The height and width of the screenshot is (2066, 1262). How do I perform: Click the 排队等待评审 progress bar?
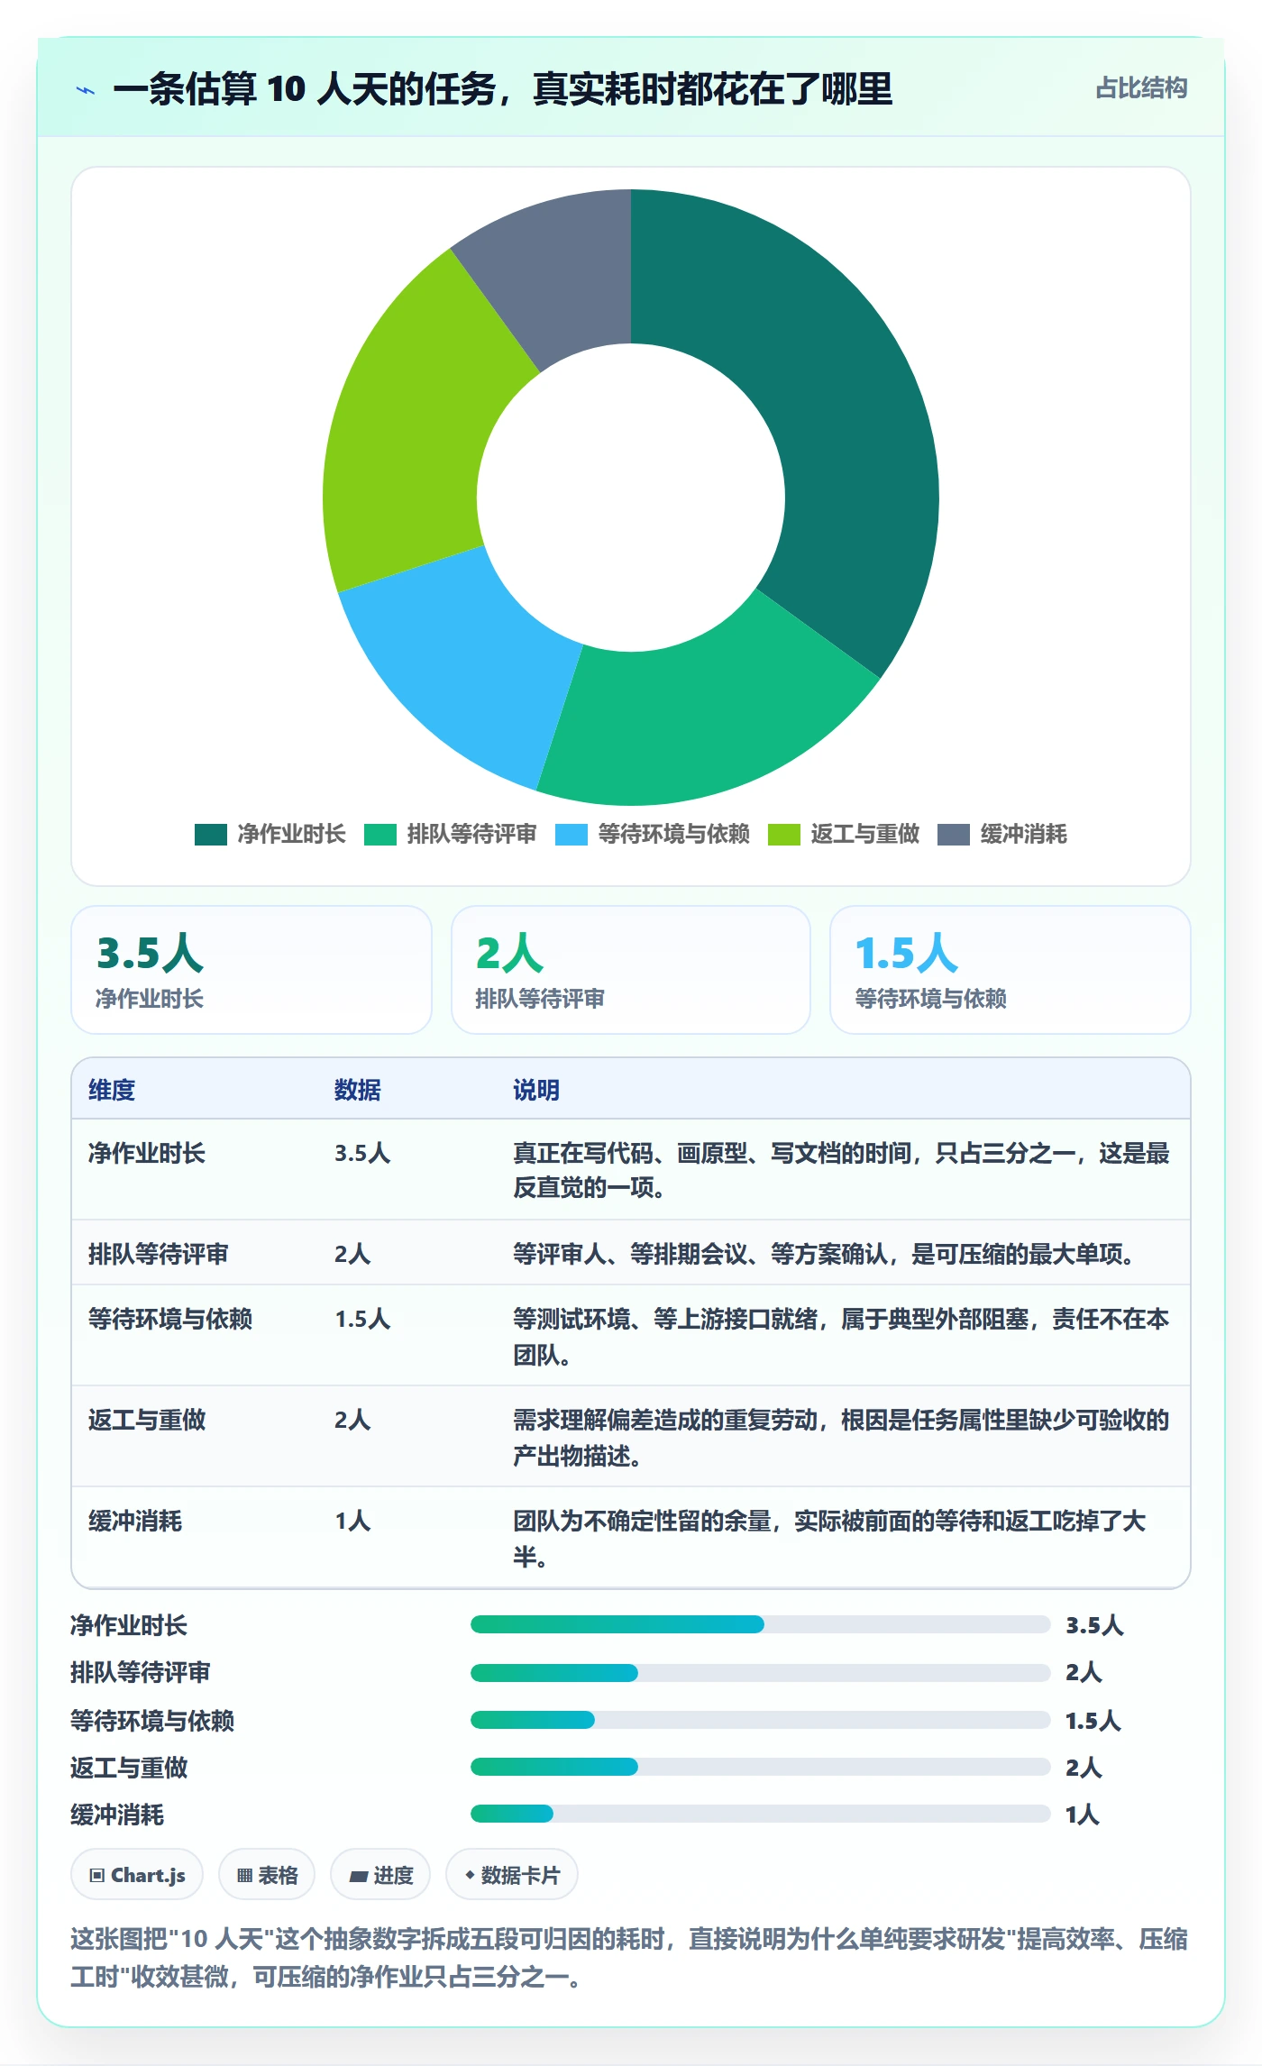coord(761,1673)
